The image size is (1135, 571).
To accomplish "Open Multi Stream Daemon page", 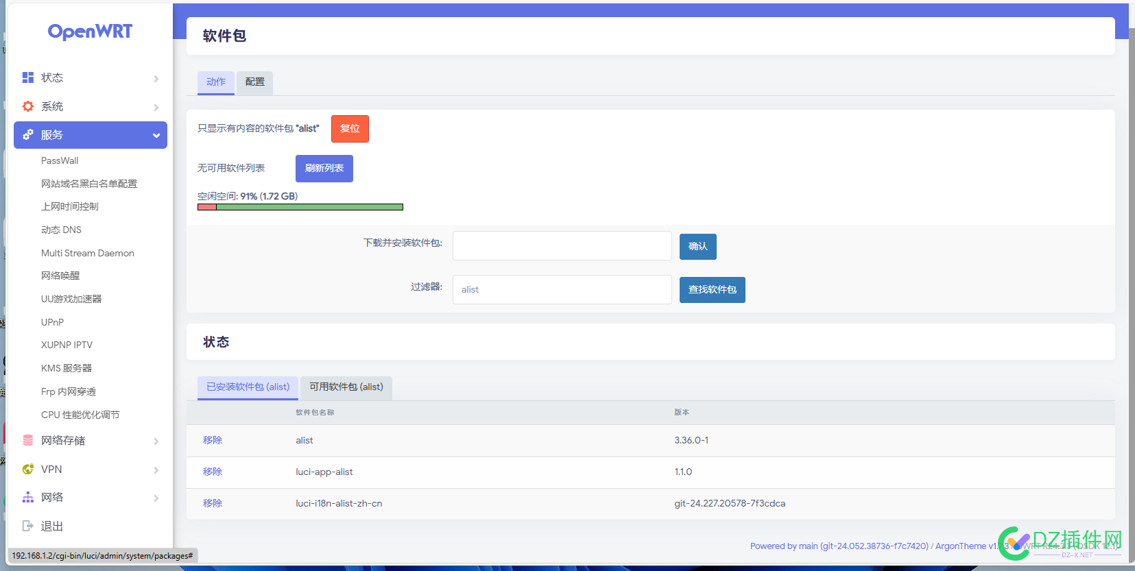I will click(88, 253).
